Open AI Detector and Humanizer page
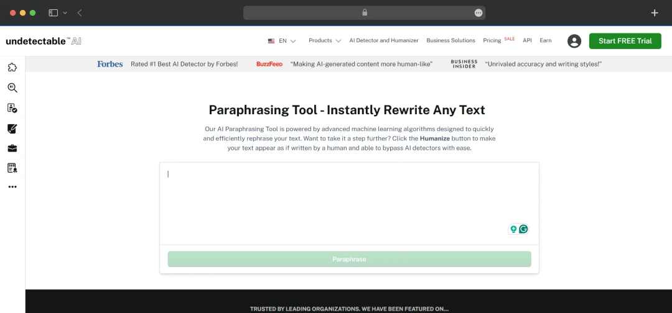This screenshot has width=672, height=313. (384, 40)
